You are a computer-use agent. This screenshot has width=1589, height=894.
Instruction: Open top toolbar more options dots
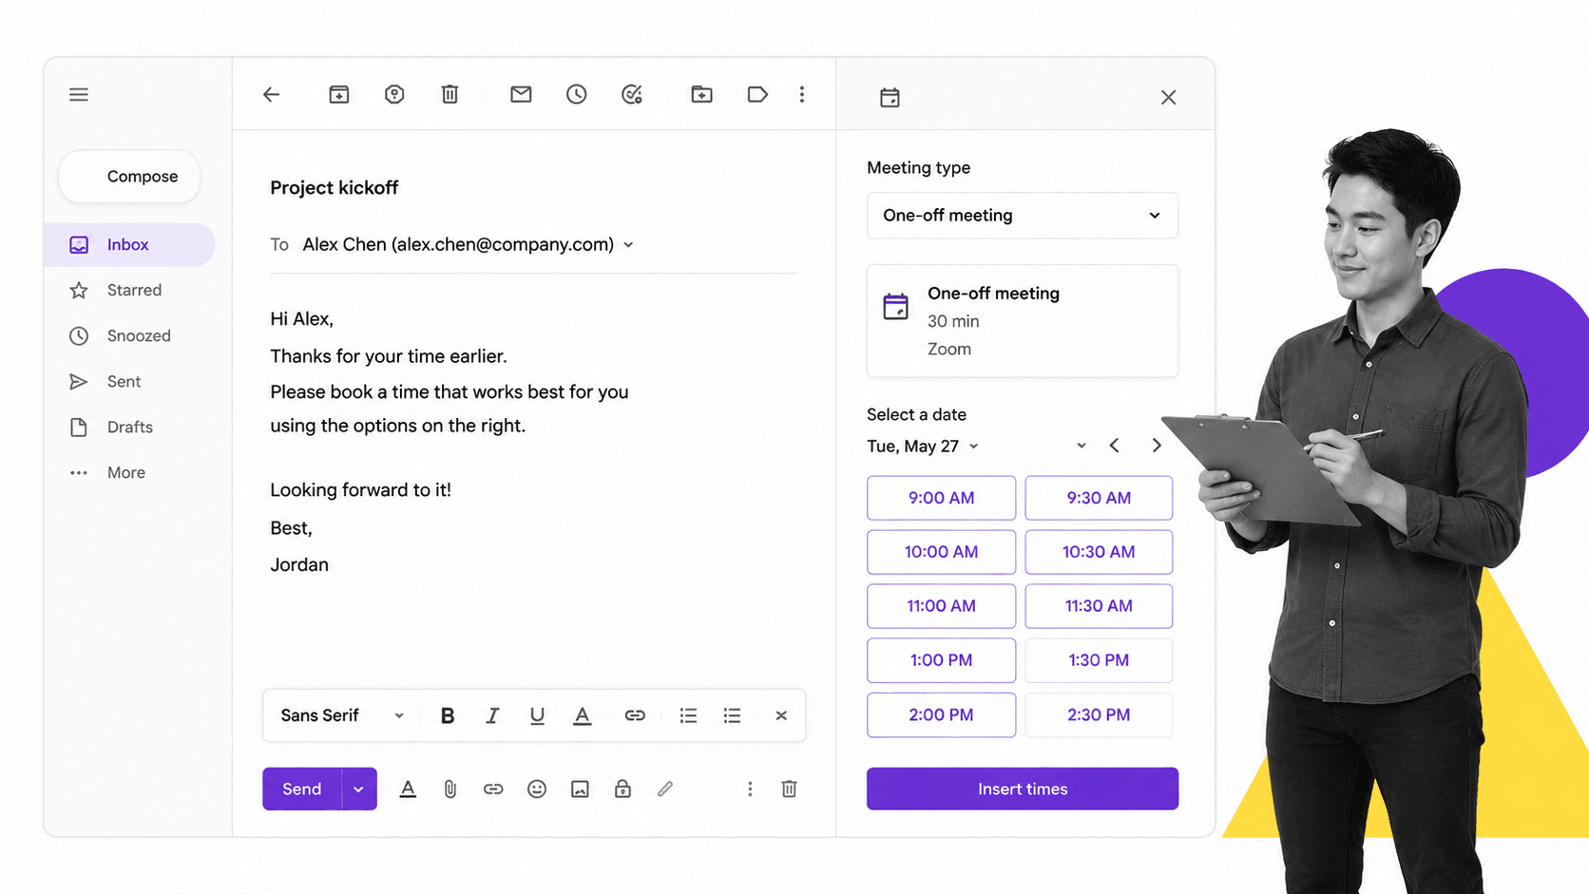click(802, 94)
